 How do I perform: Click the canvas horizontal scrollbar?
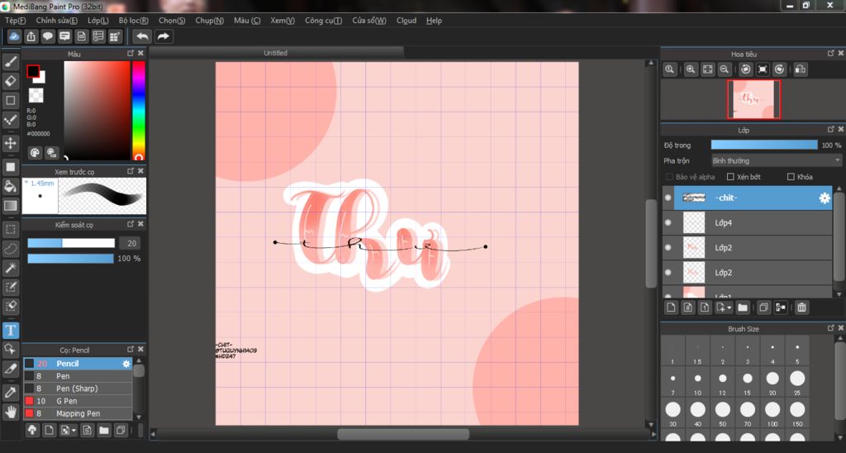click(403, 433)
